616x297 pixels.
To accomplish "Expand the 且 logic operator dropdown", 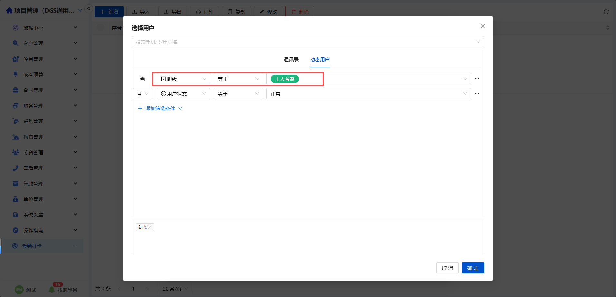I will point(142,94).
